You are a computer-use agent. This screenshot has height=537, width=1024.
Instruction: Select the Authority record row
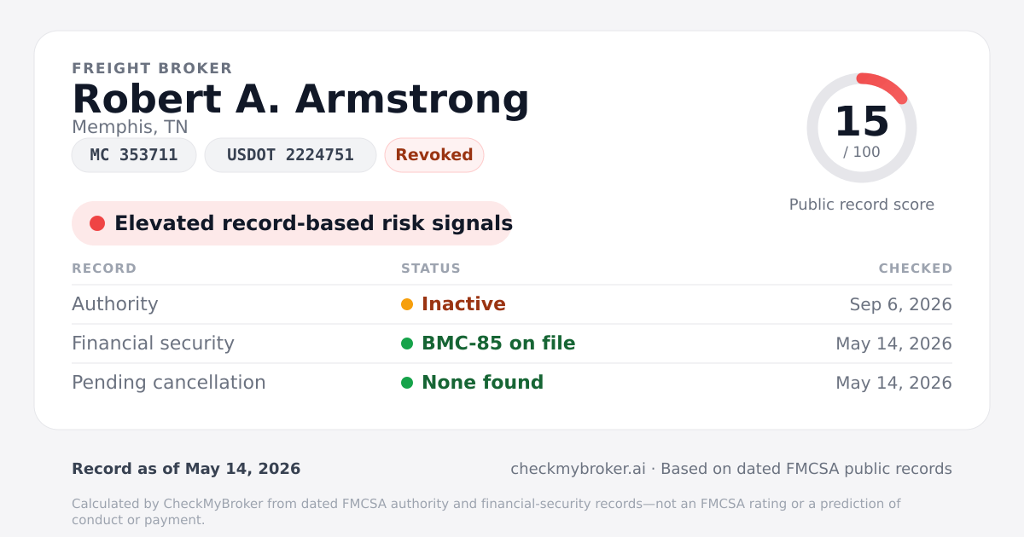512,304
